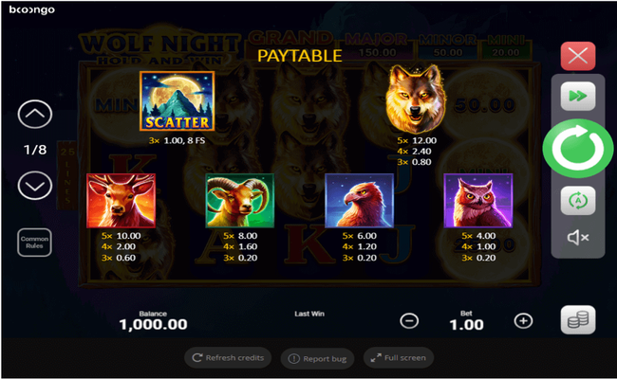This screenshot has width=617, height=379.
Task: Select the ram symbol tile
Action: point(239,201)
